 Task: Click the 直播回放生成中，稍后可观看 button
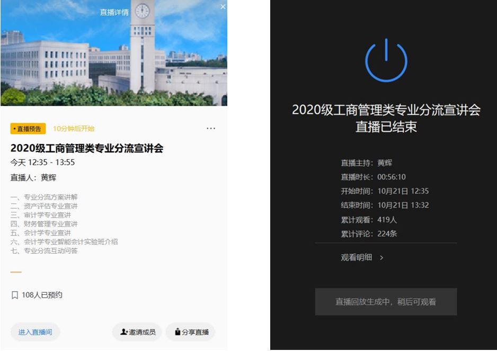point(386,302)
